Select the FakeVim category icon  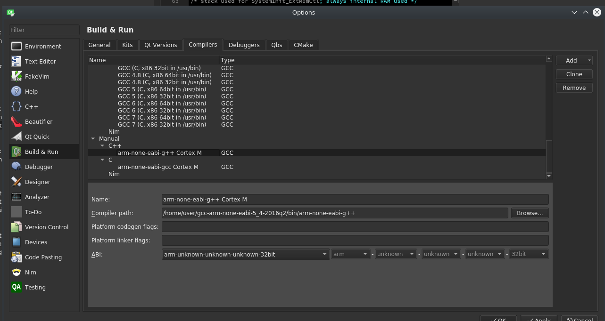point(17,76)
